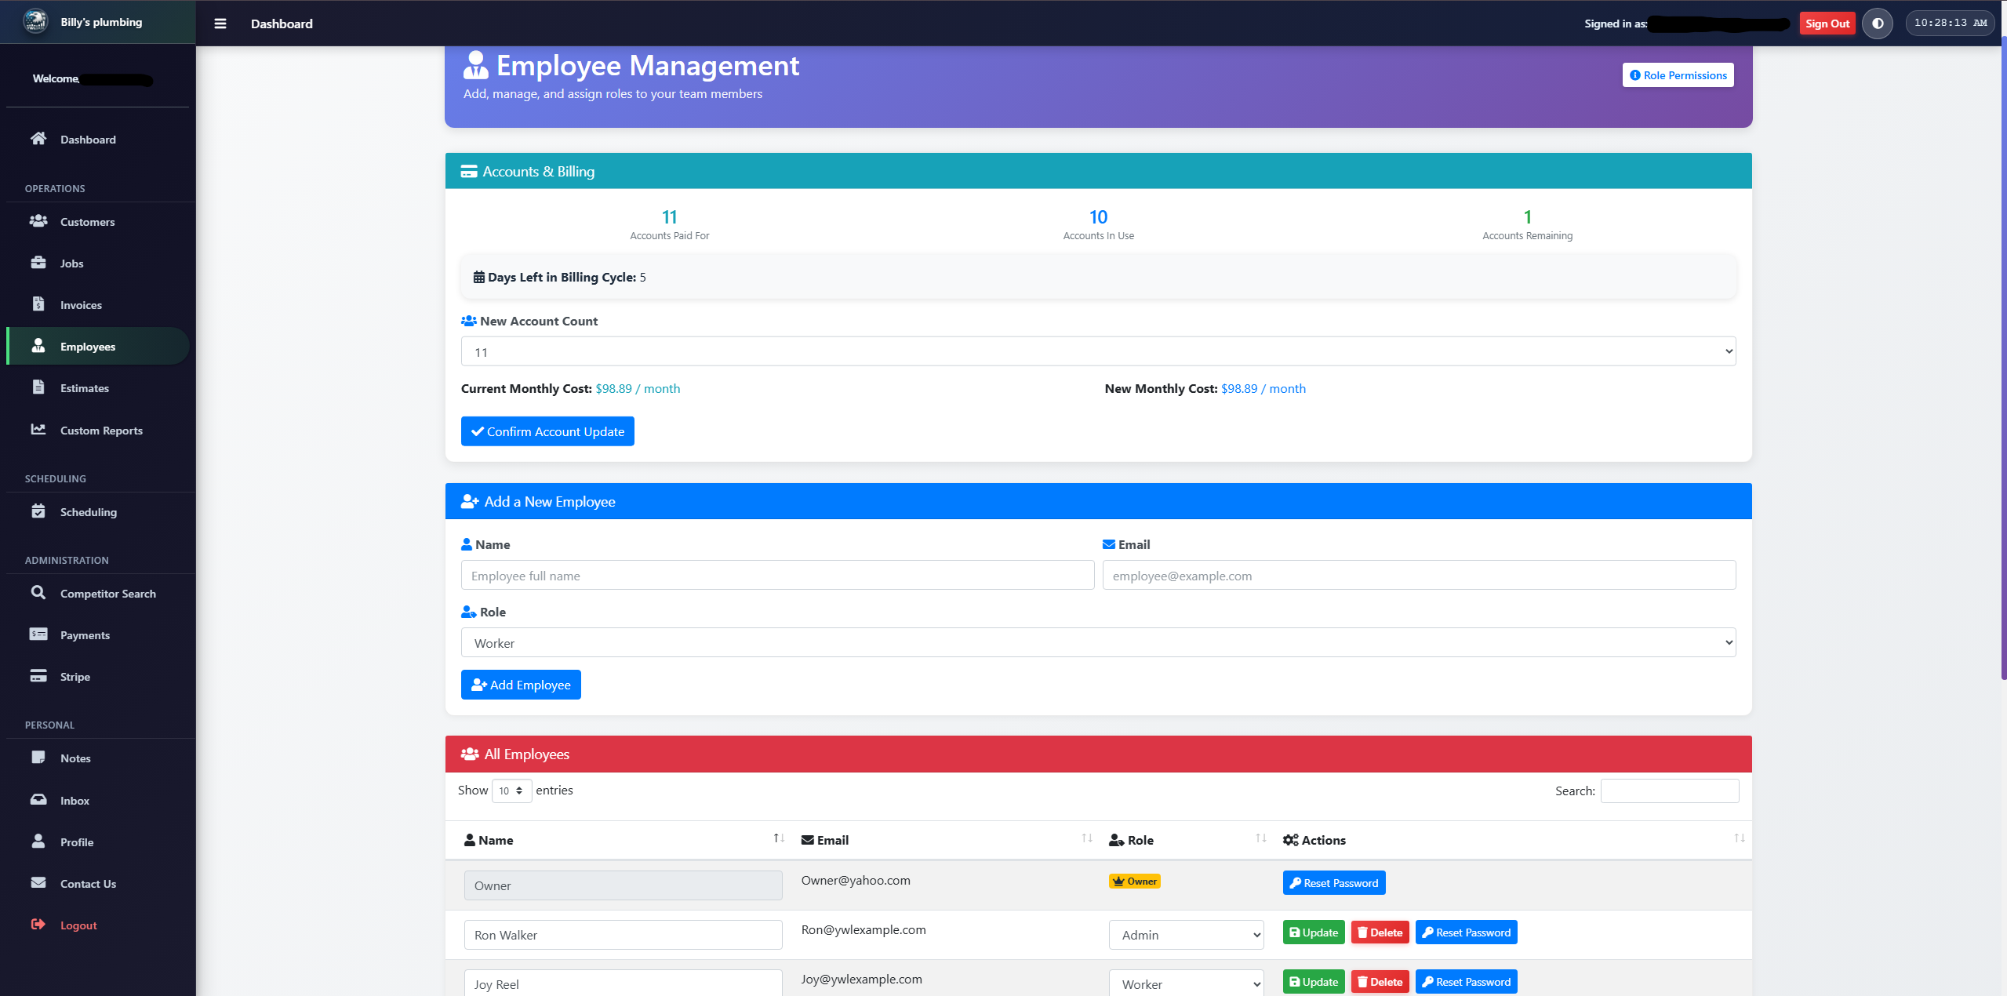Click the Customers people icon in sidebar
The height and width of the screenshot is (996, 2007).
click(38, 221)
